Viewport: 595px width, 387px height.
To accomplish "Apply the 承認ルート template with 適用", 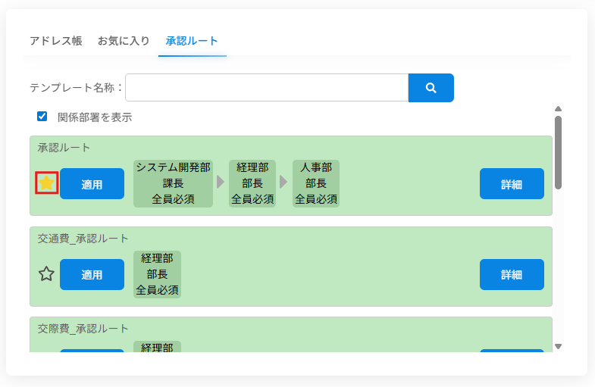I will [x=92, y=184].
